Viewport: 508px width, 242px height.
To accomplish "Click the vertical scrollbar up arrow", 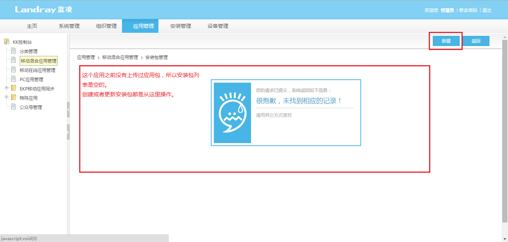I will [x=505, y=37].
